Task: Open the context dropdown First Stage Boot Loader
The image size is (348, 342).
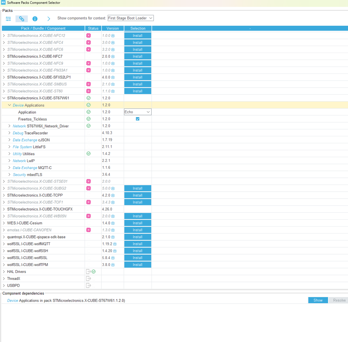Action: pyautogui.click(x=131, y=18)
